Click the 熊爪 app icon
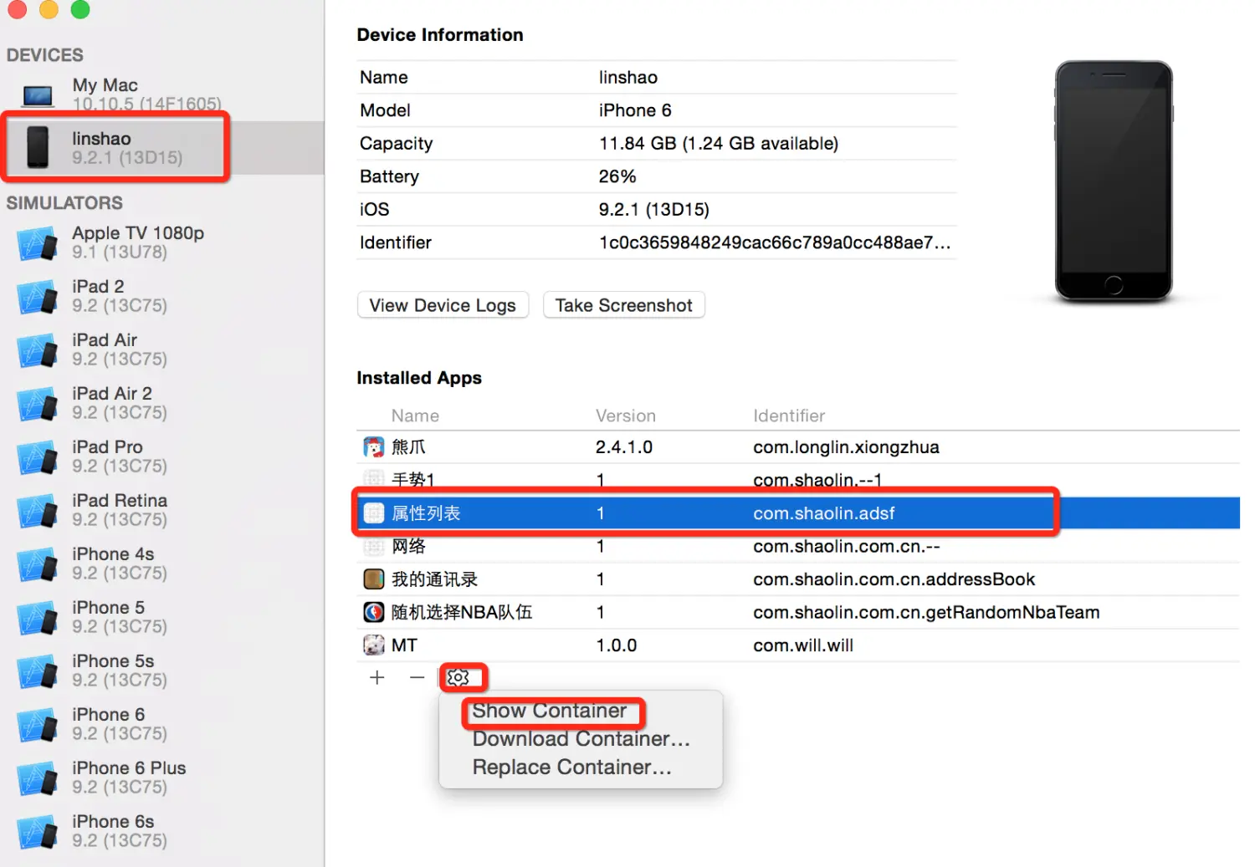 tap(373, 447)
